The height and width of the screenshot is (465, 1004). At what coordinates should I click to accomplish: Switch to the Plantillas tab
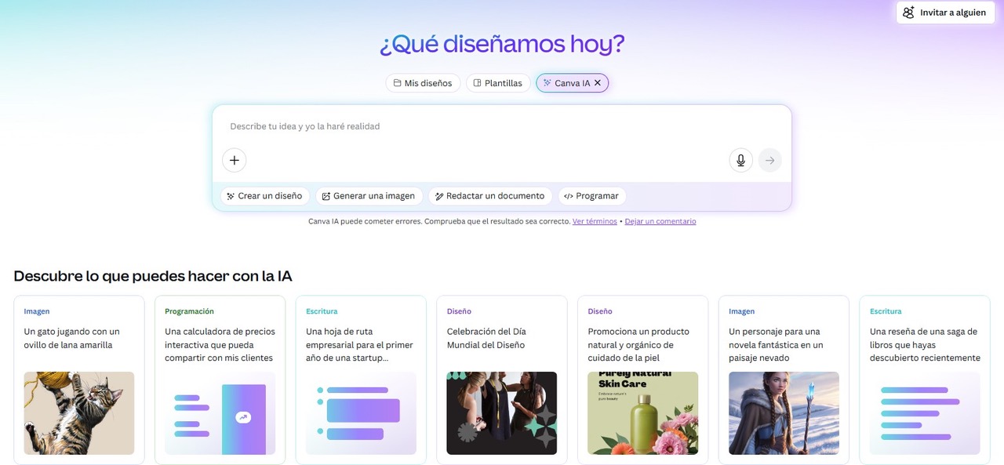point(497,82)
